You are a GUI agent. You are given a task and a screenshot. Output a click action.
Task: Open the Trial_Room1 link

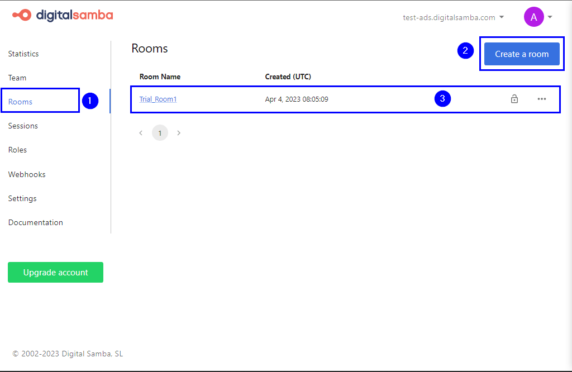pos(158,99)
